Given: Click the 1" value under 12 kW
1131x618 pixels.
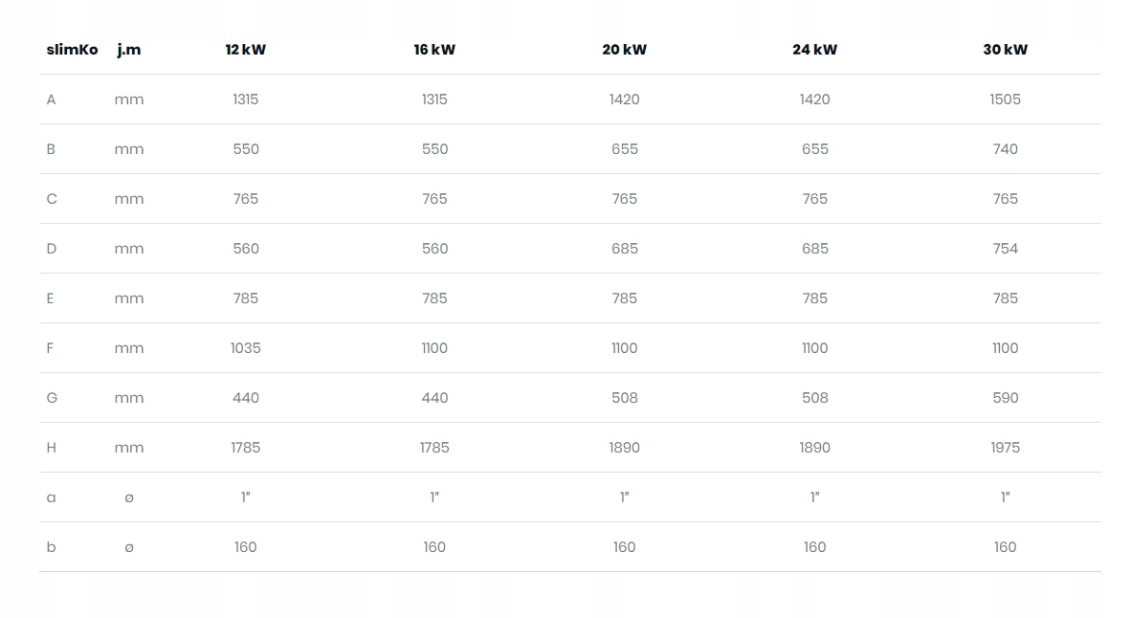Looking at the screenshot, I should pos(246,497).
